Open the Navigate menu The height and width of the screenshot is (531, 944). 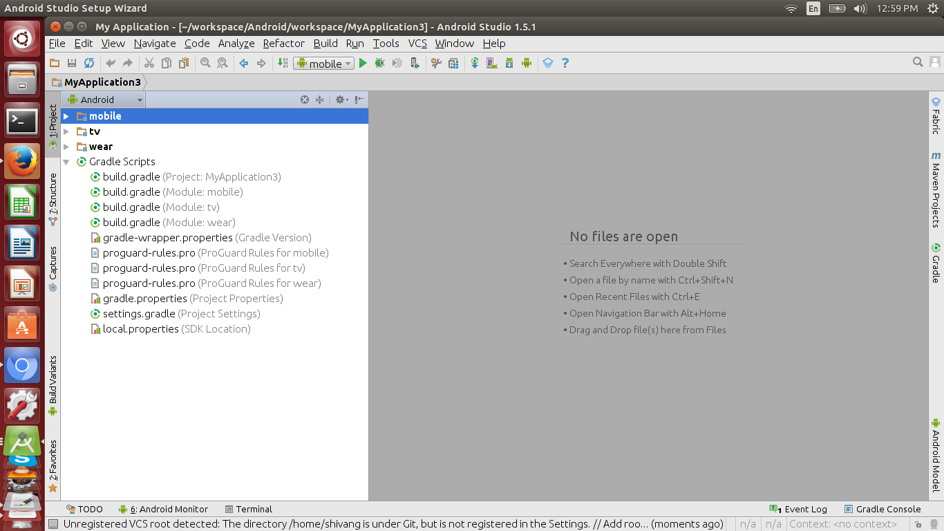click(155, 43)
